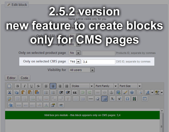Screen dimensions: 169x132
Task: Click the Preview magnifier page icon
Action: 140,92
